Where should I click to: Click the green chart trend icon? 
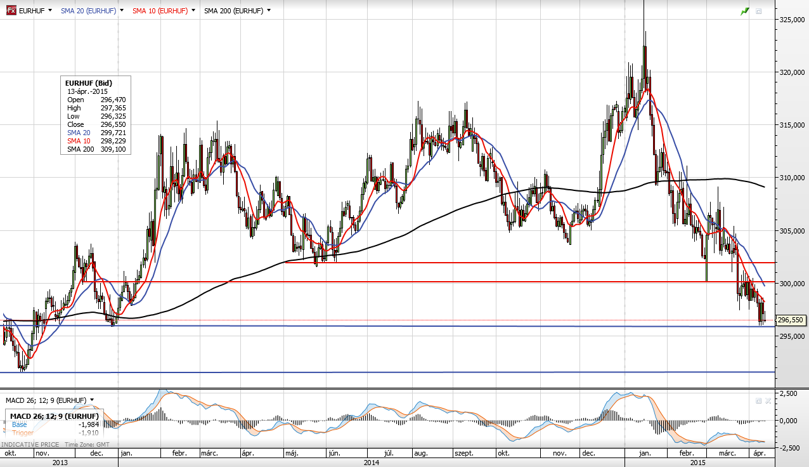pos(745,11)
